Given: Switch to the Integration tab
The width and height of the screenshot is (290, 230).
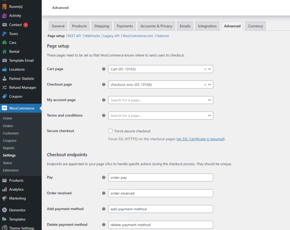Looking at the screenshot, I should (x=207, y=26).
